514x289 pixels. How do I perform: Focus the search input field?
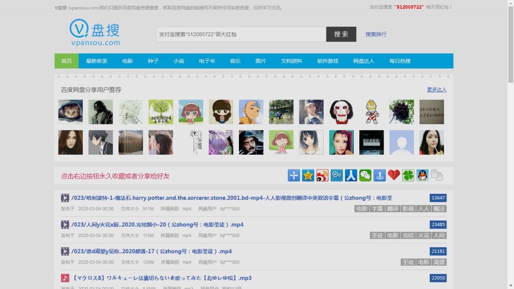tap(241, 34)
